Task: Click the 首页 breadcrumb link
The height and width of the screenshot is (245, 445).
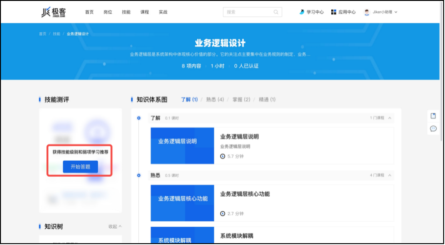Action: [43, 34]
